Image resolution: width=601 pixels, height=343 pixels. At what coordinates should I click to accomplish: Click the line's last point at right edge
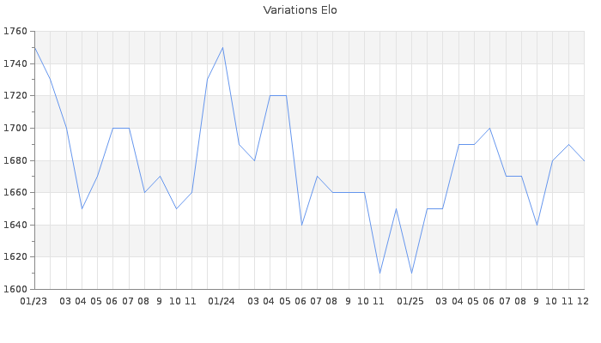coord(584,160)
